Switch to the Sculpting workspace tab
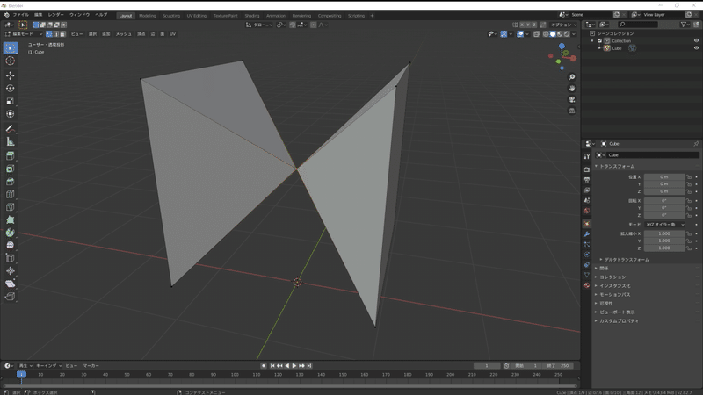Screen dimensions: 703x395 pos(171,16)
